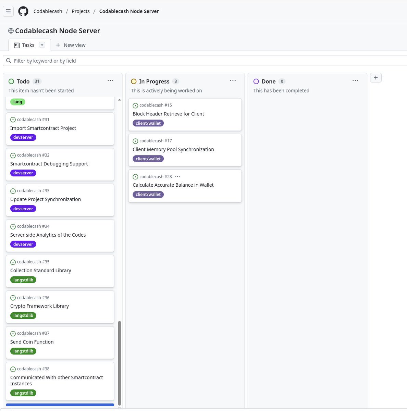Click open-issue icon on card #37
Viewport: 407px width, 411px height.
[x=13, y=334]
